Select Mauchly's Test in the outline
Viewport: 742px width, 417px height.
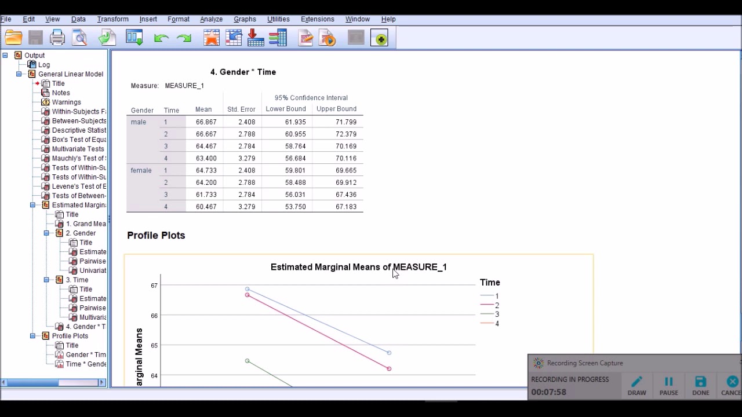click(x=79, y=158)
